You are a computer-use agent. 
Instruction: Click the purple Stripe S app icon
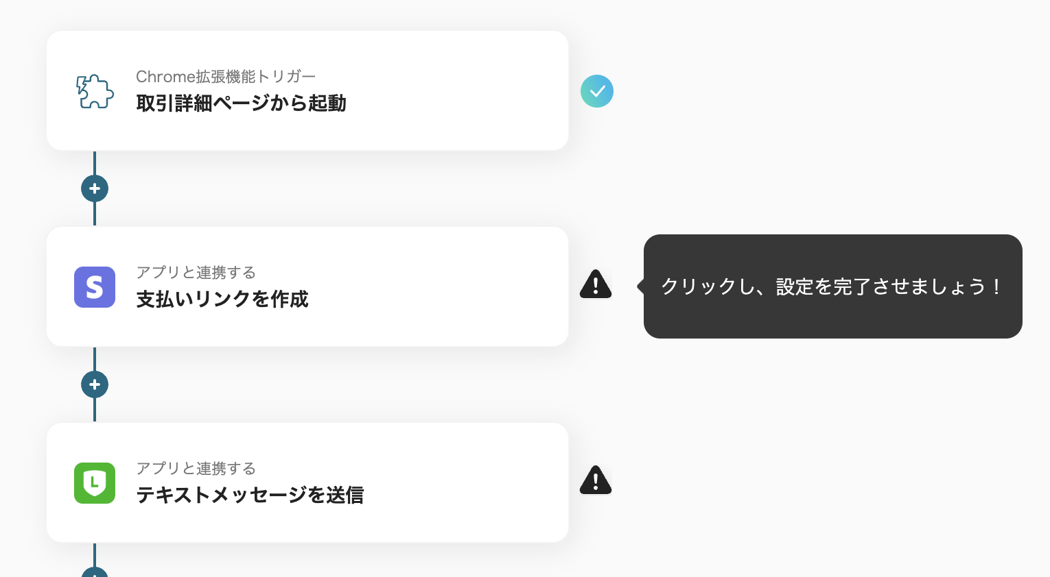pos(95,287)
